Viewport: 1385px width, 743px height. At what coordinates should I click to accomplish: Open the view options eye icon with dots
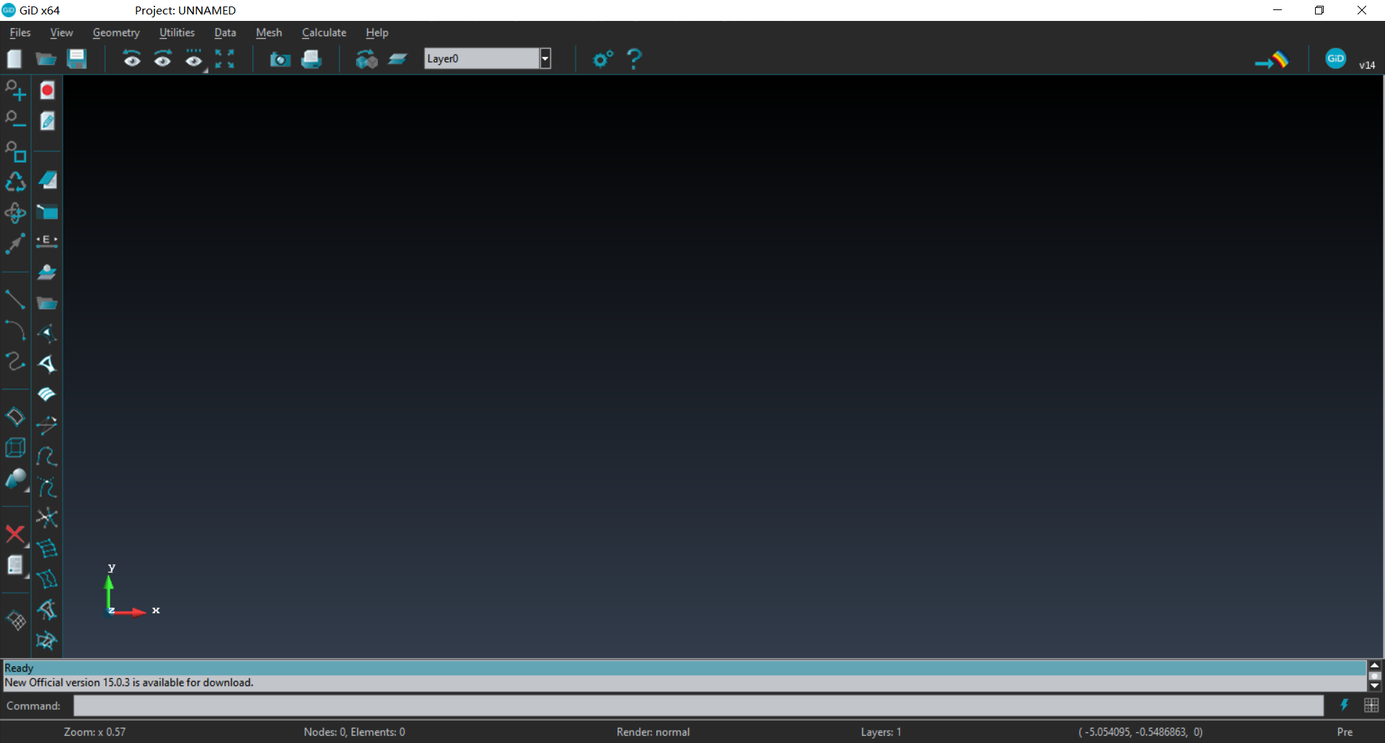[x=194, y=59]
